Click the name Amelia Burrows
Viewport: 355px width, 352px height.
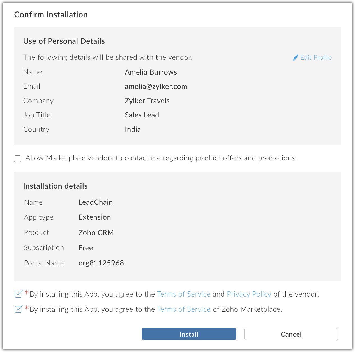(151, 72)
